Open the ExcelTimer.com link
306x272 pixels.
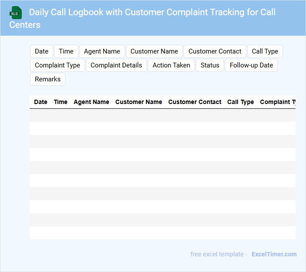274,254
